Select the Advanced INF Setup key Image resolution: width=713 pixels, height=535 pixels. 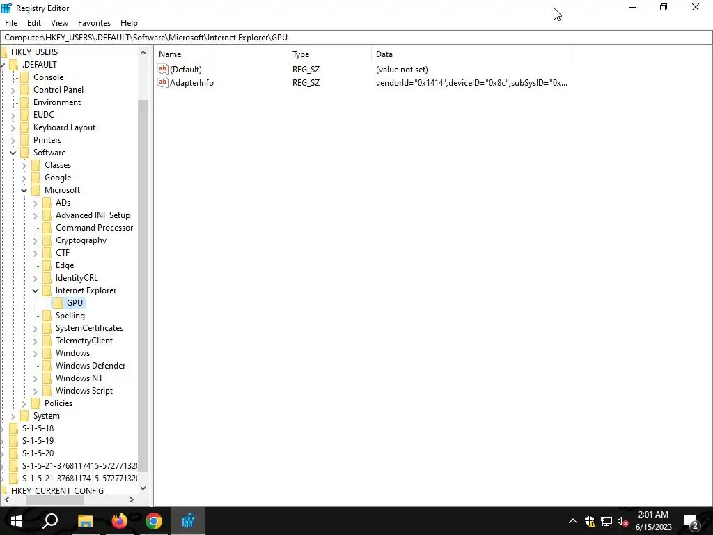click(x=93, y=215)
